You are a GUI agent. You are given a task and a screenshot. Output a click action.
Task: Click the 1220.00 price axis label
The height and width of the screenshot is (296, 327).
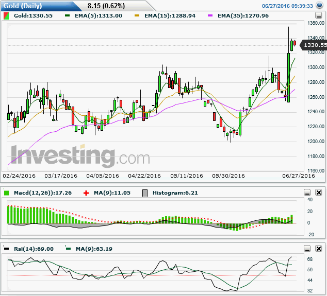coord(316,127)
